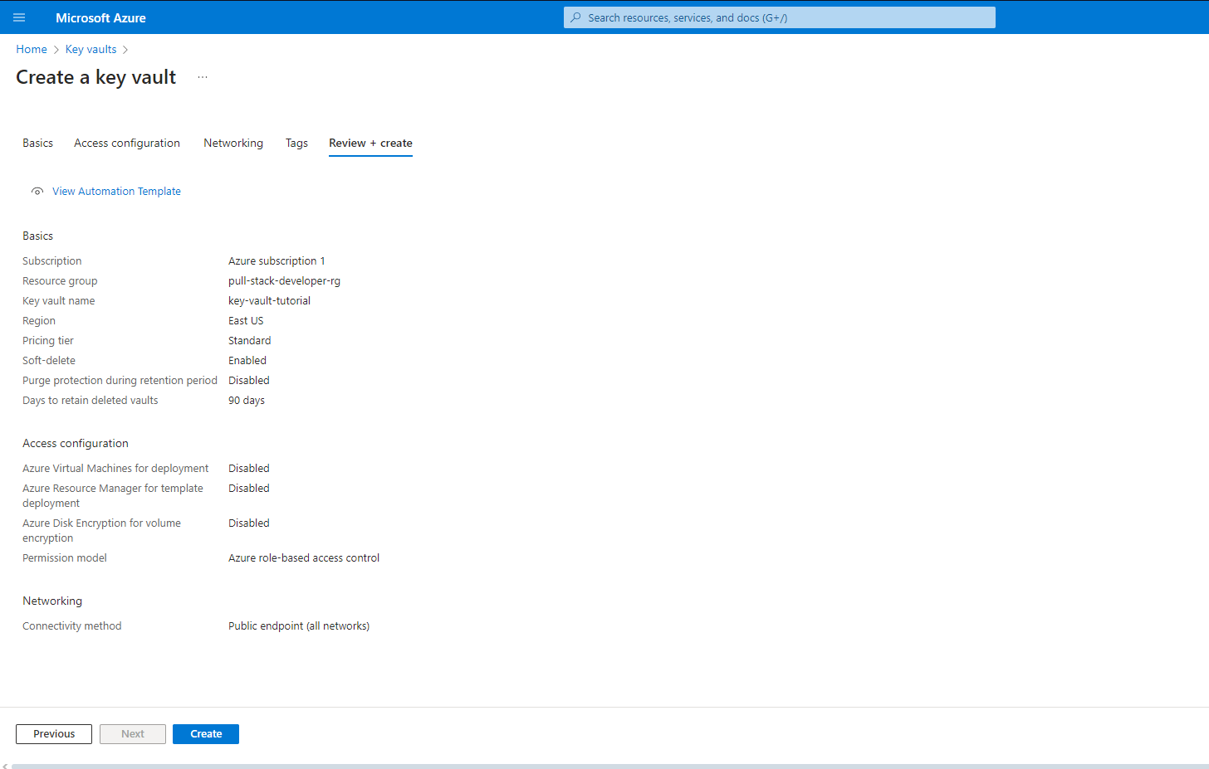This screenshot has width=1209, height=769.
Task: Click the breadcrumb chevron after Home
Action: (56, 50)
